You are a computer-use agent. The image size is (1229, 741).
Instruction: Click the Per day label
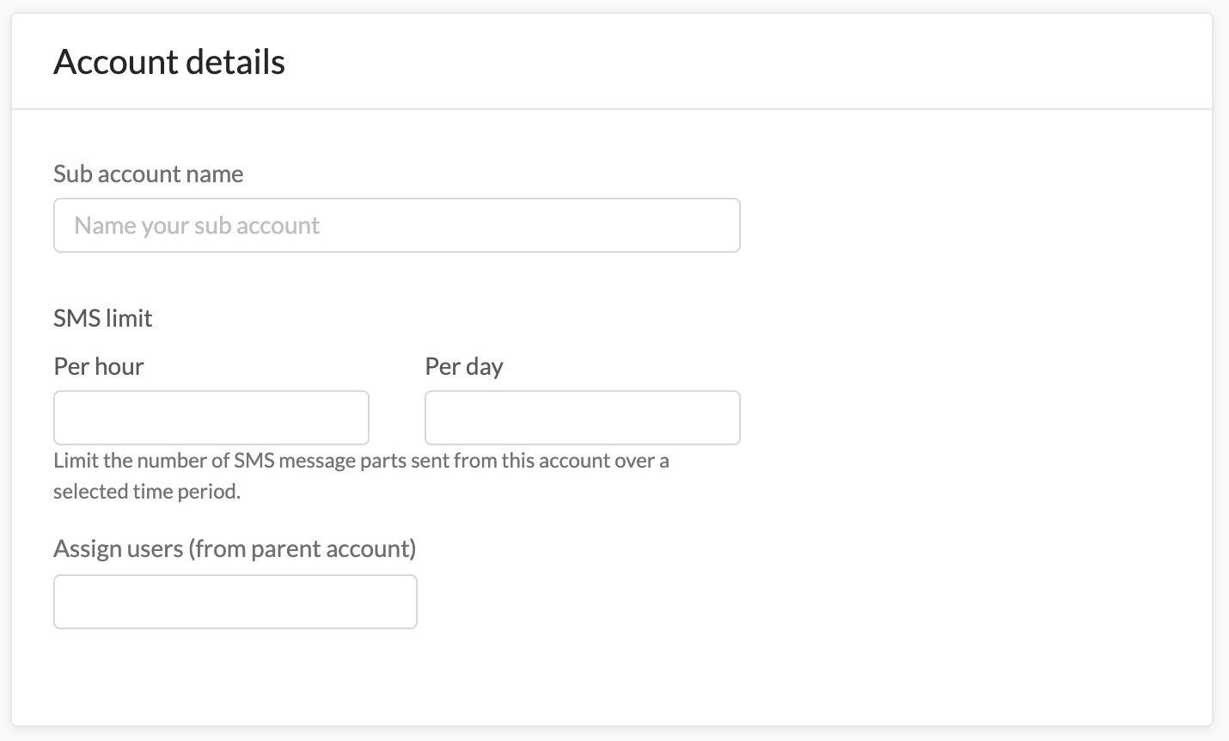tap(463, 365)
